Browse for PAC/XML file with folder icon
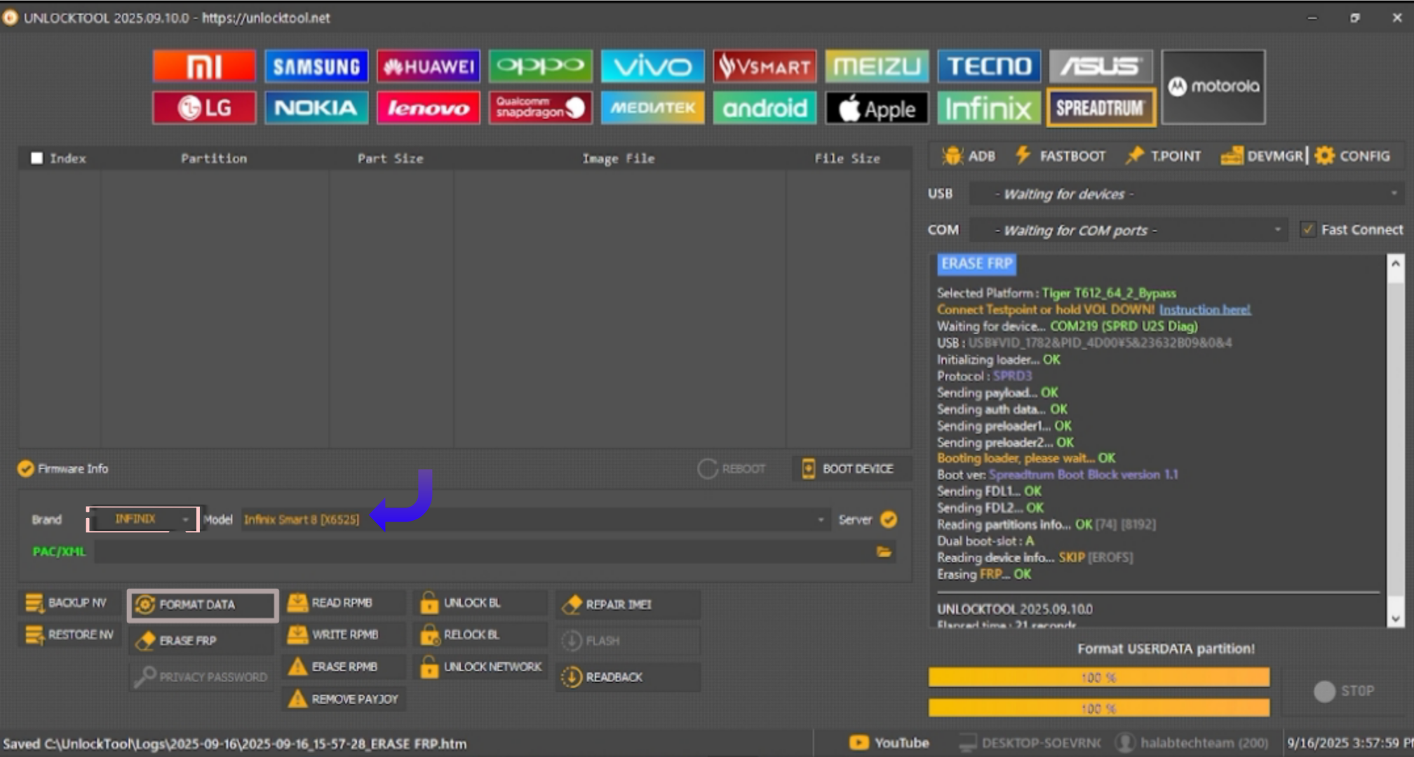Viewport: 1414px width, 757px height. coord(884,552)
